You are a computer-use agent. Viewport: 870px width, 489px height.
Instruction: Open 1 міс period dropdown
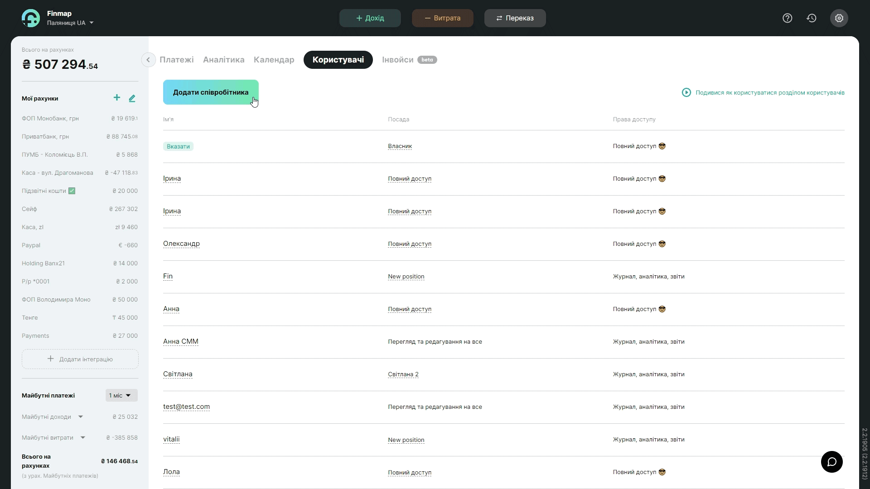pos(121,395)
